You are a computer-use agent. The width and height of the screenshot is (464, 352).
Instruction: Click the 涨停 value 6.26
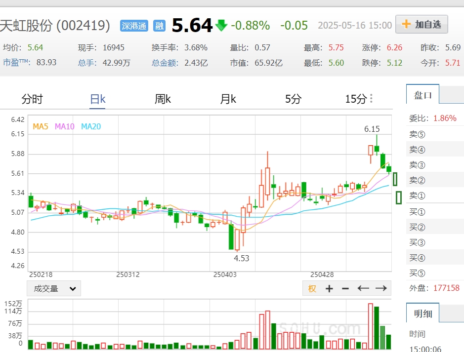tap(394, 47)
